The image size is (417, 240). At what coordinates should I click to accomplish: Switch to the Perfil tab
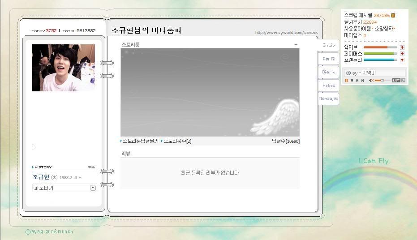(329, 59)
